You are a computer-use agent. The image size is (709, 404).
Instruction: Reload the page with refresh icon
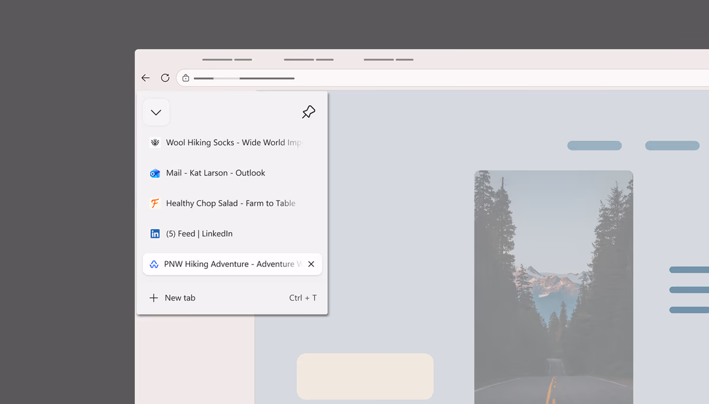pyautogui.click(x=165, y=78)
